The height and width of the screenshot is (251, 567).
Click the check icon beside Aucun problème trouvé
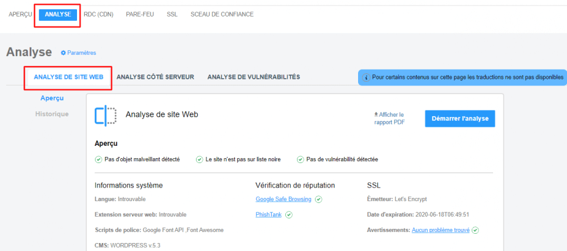[x=475, y=230]
